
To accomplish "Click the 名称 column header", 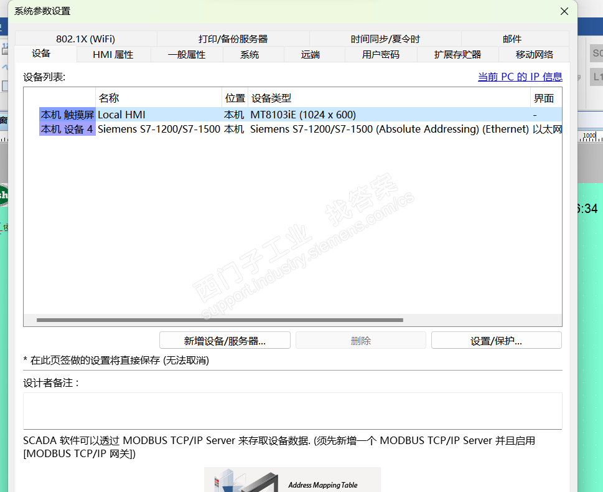I will [x=159, y=98].
